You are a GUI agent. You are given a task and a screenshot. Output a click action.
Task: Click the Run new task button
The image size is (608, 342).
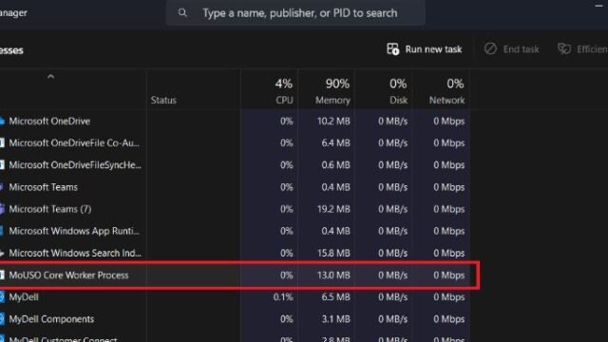click(x=425, y=49)
